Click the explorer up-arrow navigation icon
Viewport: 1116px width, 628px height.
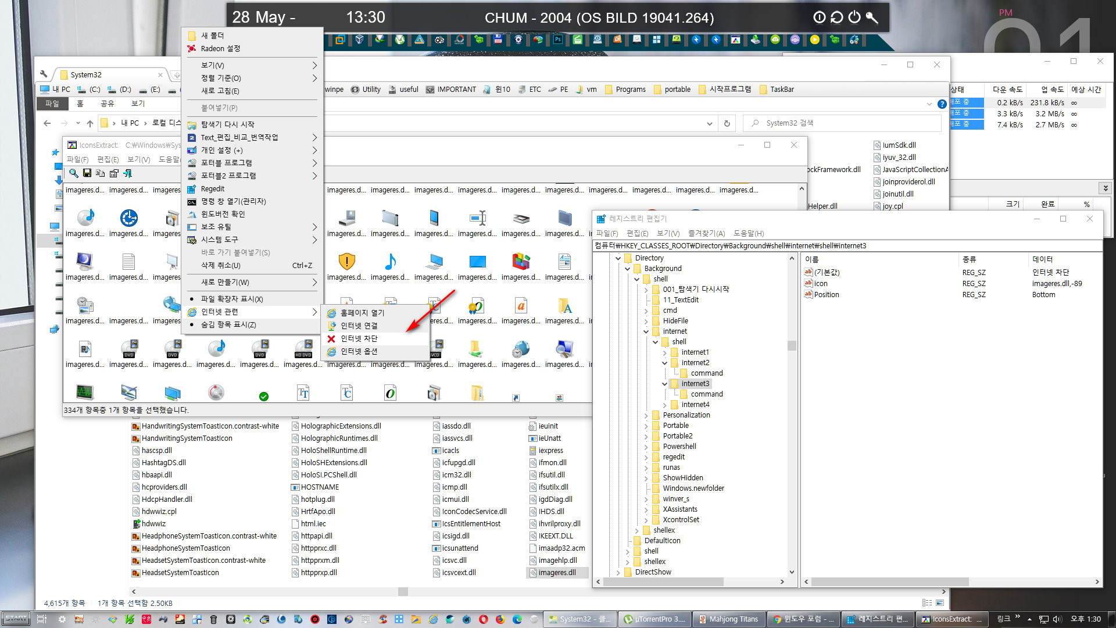(x=90, y=123)
